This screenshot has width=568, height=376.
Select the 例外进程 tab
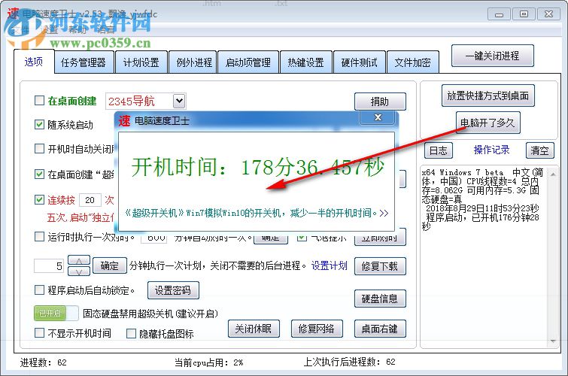(194, 62)
